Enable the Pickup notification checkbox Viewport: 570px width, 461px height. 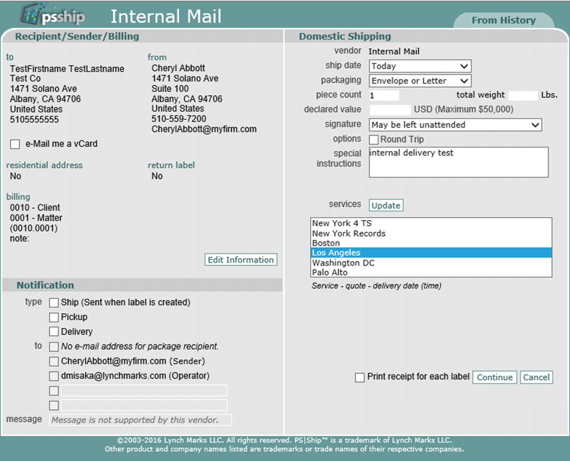point(54,317)
